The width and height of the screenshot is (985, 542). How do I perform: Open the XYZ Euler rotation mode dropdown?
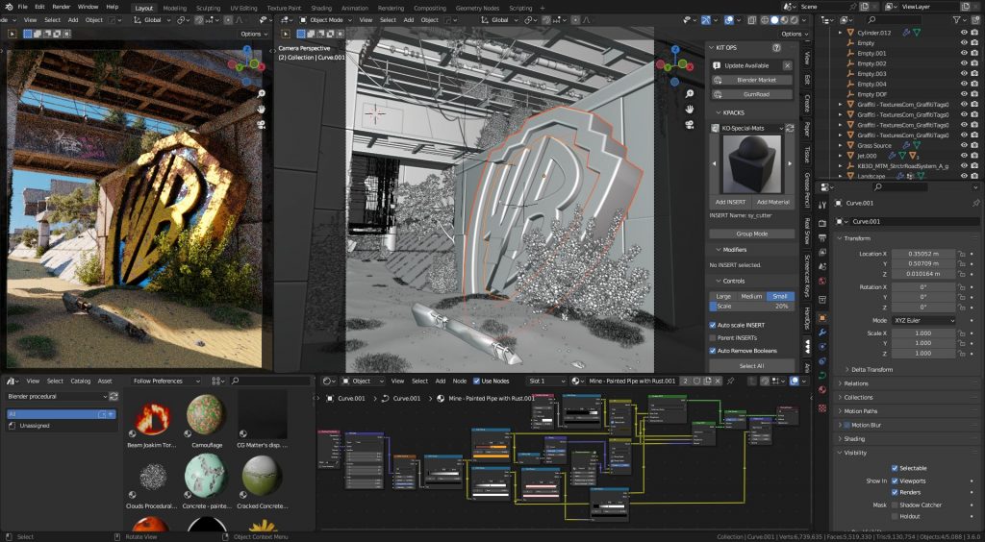coord(923,320)
